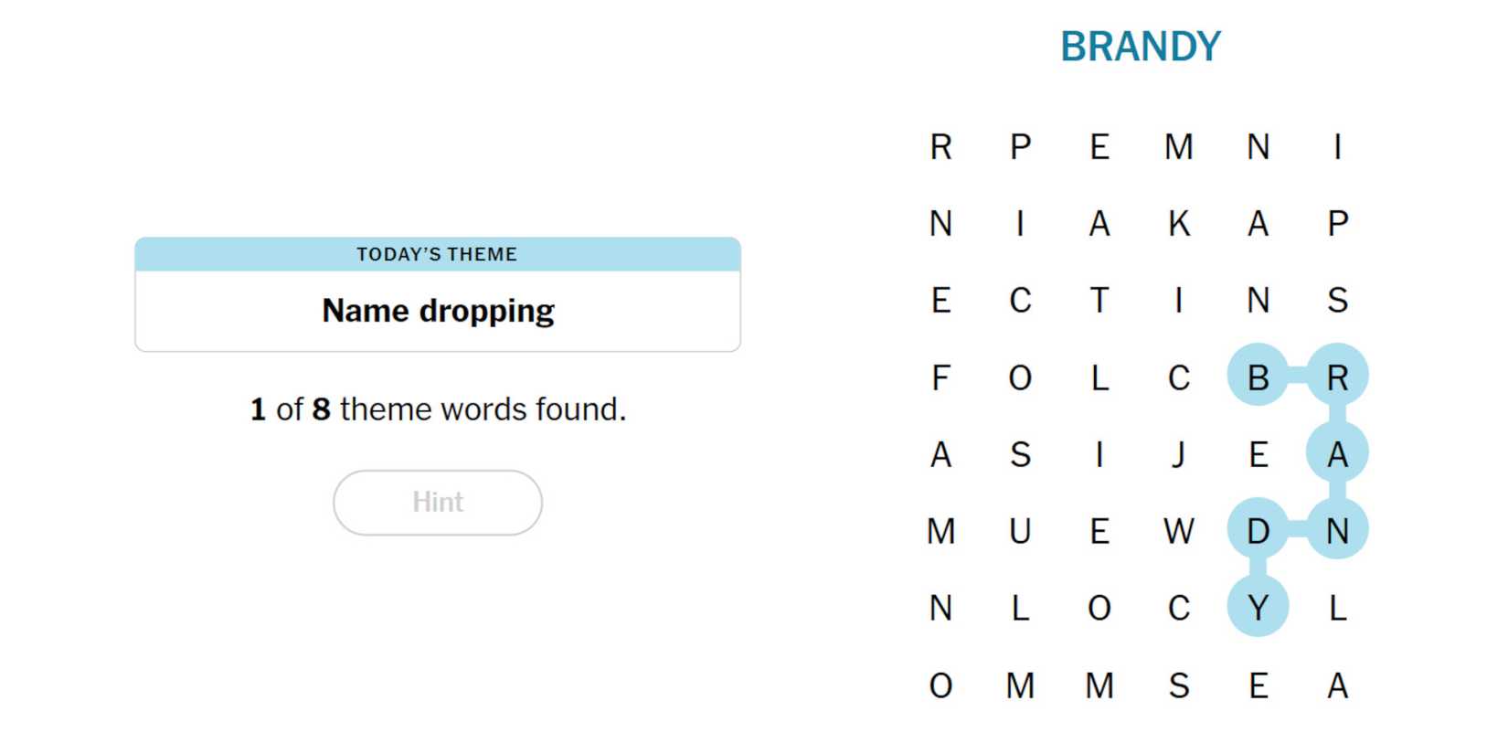Click the theme words found counter text
The image size is (1508, 754).
[438, 409]
